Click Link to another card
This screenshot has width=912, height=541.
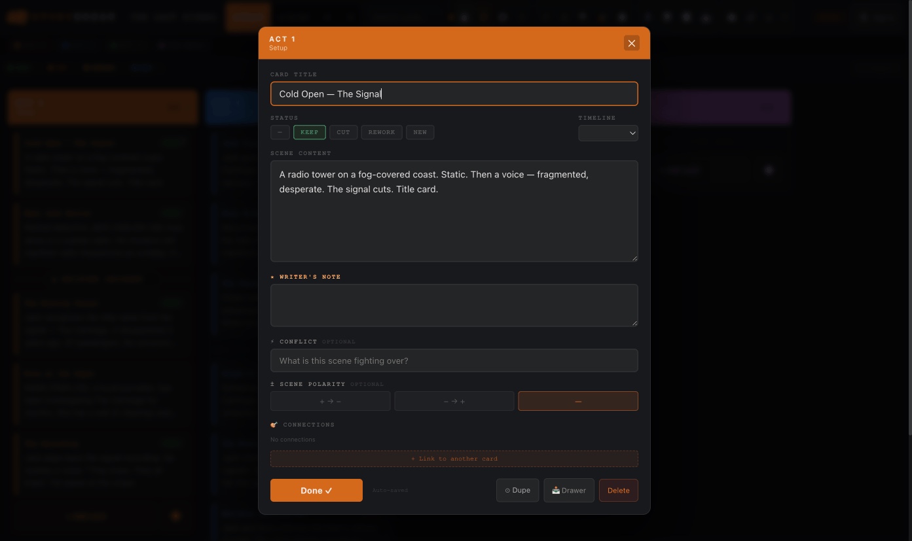point(454,459)
